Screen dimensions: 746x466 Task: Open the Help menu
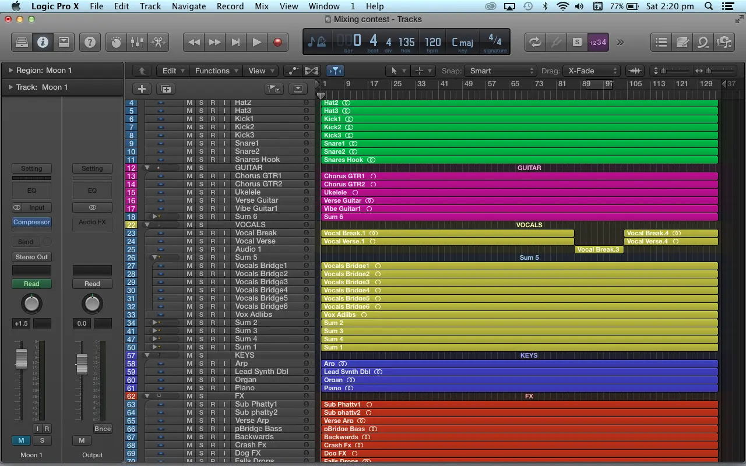coord(375,6)
